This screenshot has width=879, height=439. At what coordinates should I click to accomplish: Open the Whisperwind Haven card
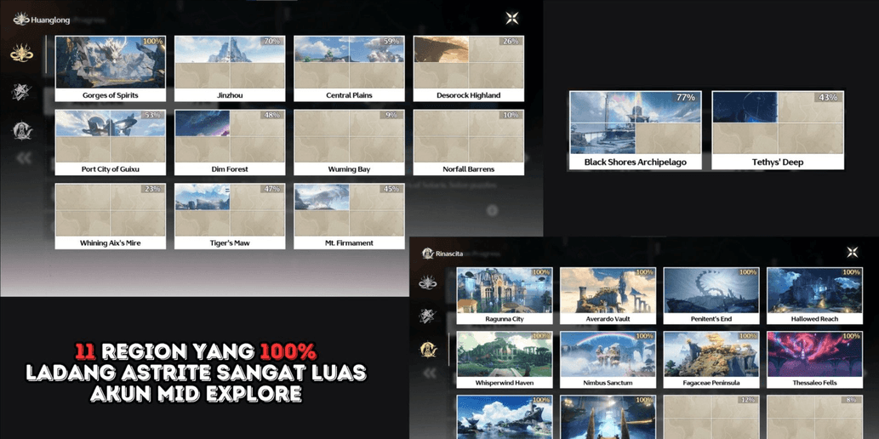coord(505,359)
